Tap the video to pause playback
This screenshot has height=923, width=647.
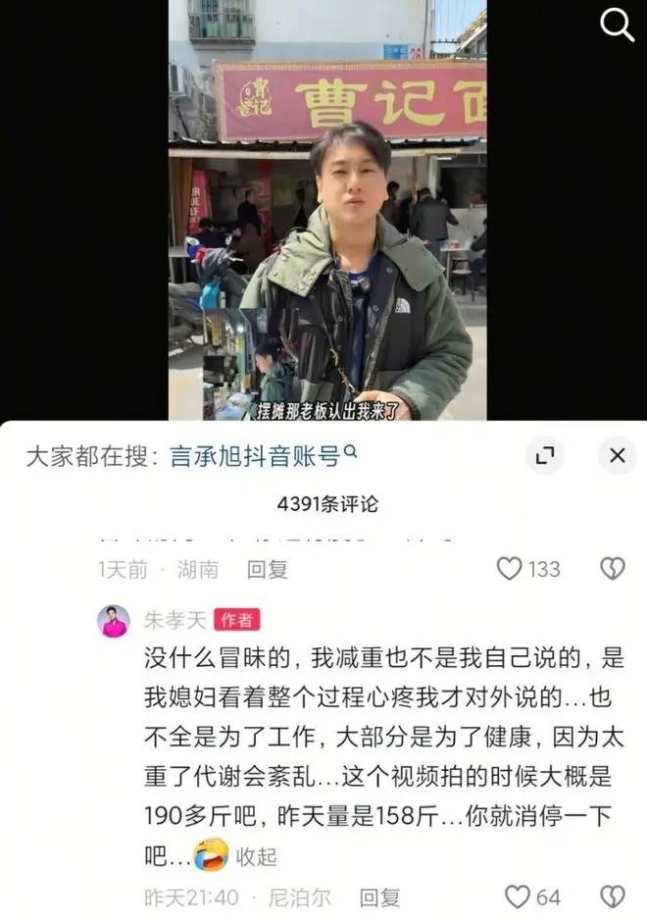(327, 210)
